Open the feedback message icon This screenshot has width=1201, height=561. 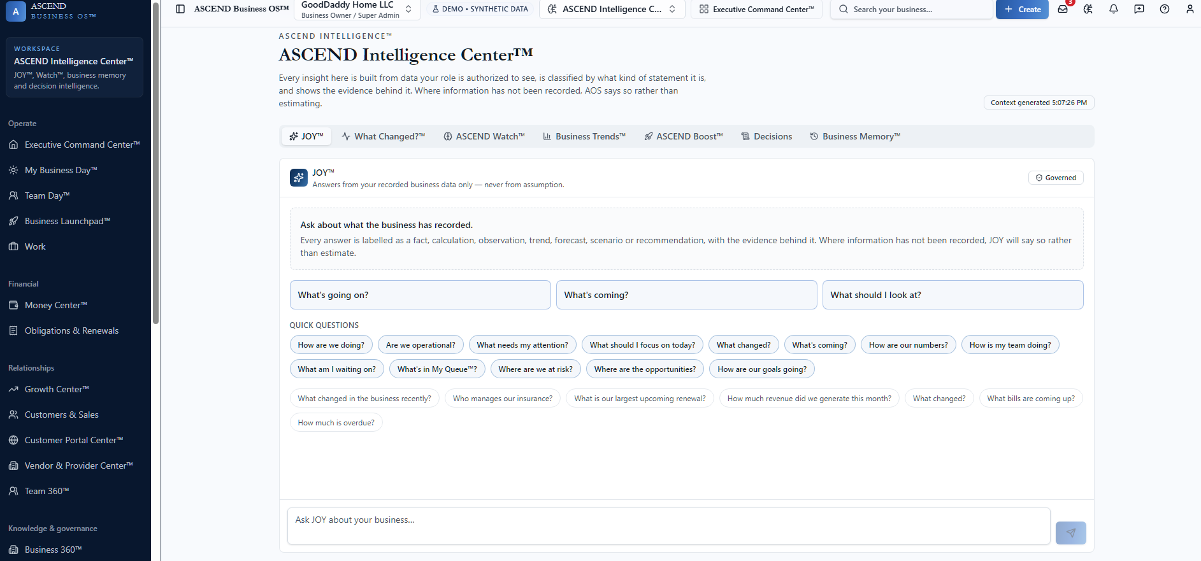(1139, 9)
